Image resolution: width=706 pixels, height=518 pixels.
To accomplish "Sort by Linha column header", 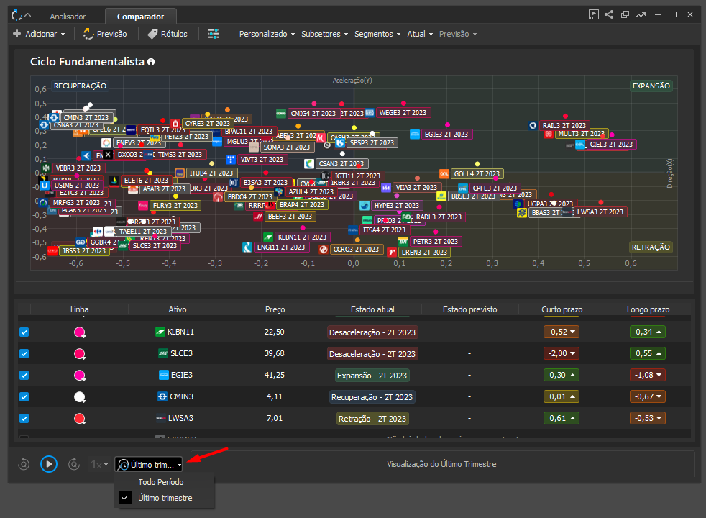I will pos(79,309).
